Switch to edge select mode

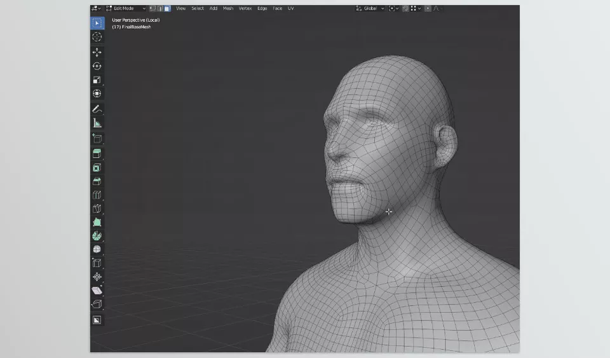(160, 8)
